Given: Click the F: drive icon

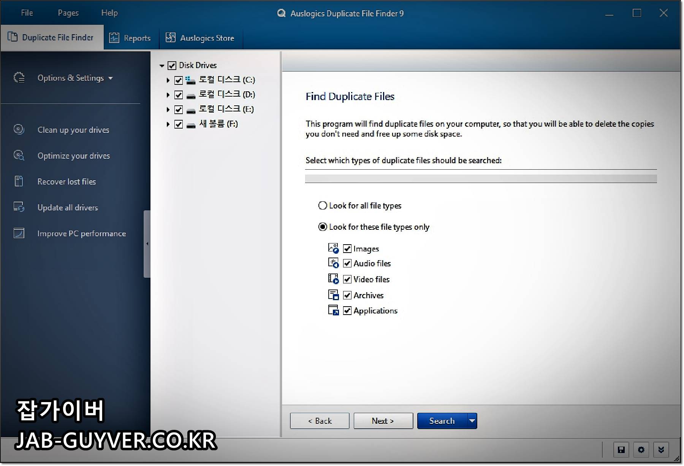Looking at the screenshot, I should (191, 125).
